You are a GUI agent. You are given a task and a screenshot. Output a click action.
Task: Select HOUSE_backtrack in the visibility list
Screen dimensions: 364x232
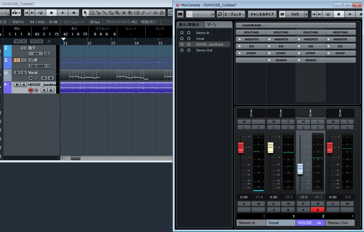click(x=204, y=44)
